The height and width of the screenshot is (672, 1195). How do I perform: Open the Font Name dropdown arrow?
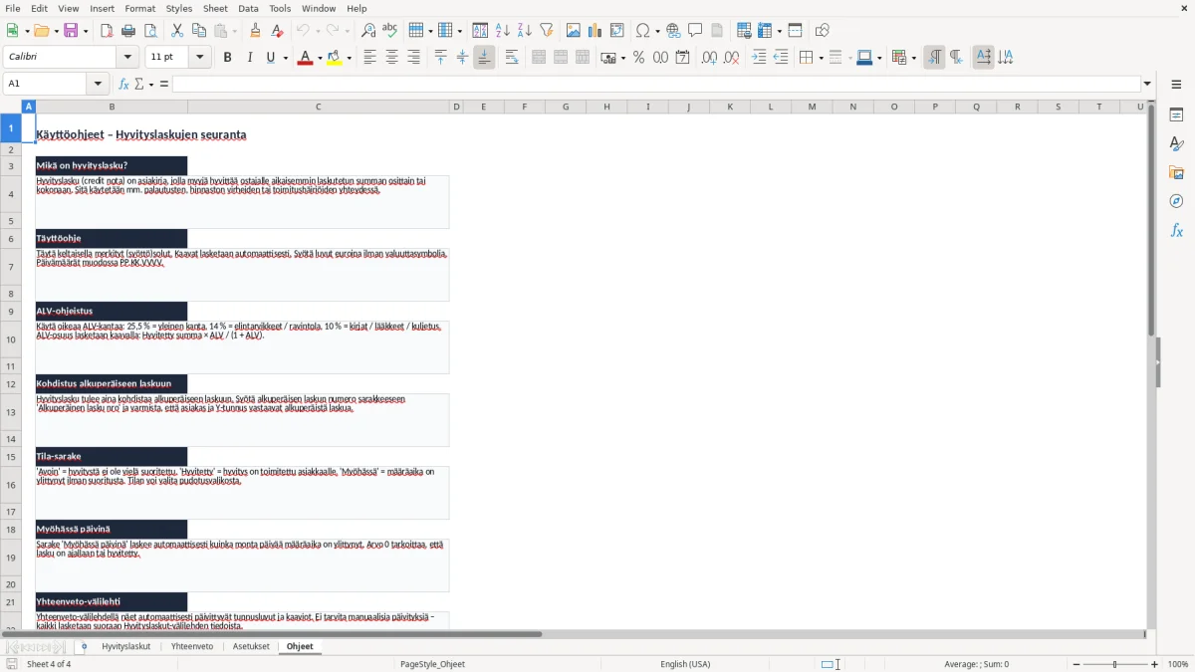tap(127, 58)
